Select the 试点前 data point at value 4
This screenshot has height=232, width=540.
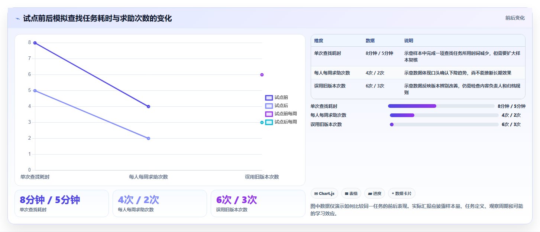click(149, 106)
